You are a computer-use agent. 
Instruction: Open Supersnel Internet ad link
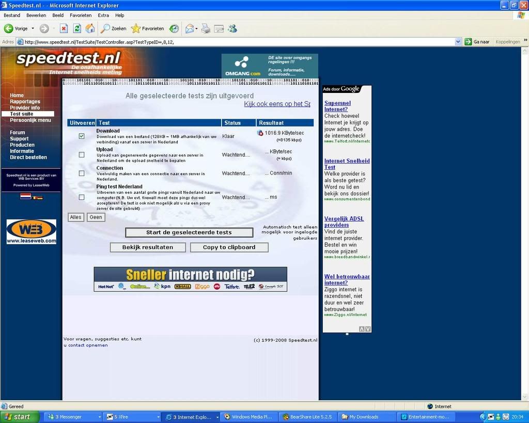click(337, 106)
